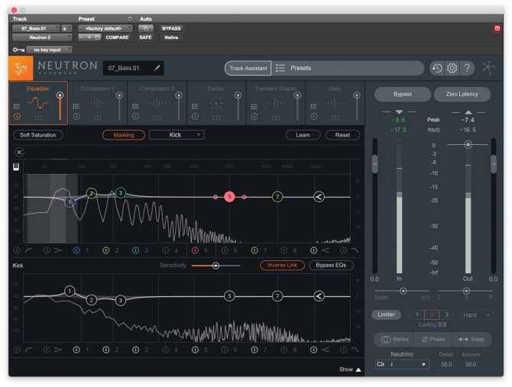
Task: Select high shelf node on Bass curve
Action: [x=319, y=197]
